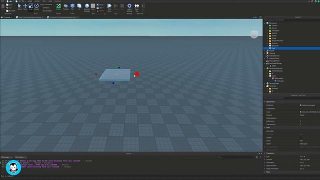Click the blue pad part in viewport
Viewport: 320px width, 180px height.
point(115,74)
